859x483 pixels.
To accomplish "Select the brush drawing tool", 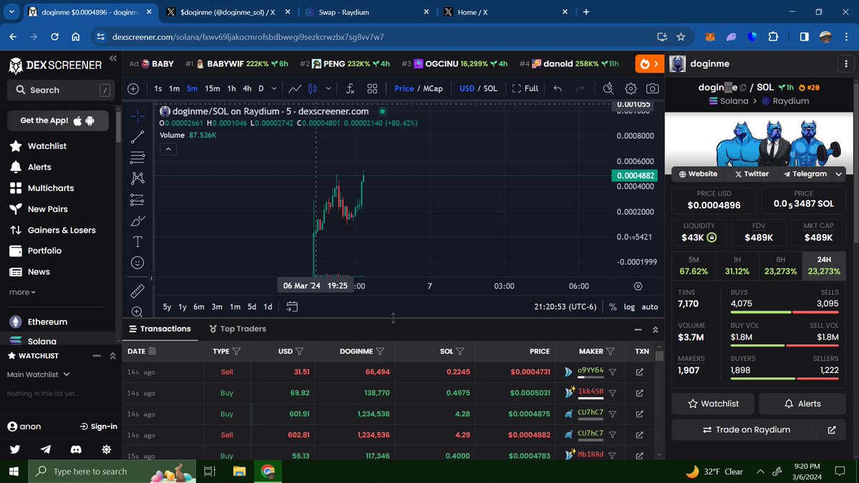I will pos(137,221).
